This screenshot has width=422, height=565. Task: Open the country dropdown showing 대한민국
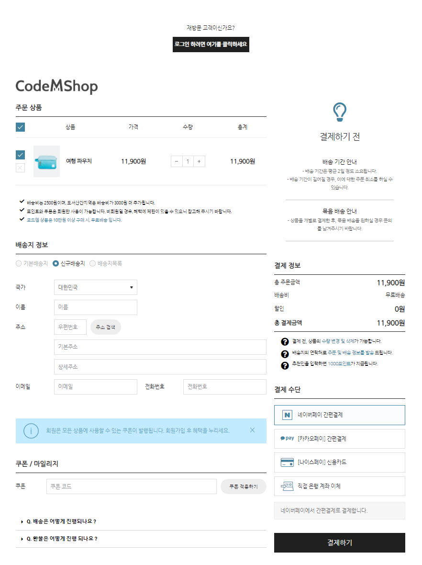click(x=95, y=287)
